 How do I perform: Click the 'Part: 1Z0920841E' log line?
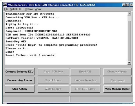[x=19, y=28]
